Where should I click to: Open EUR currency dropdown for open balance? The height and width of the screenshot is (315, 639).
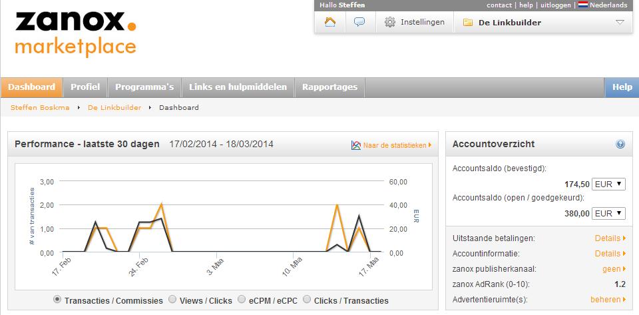pos(608,213)
